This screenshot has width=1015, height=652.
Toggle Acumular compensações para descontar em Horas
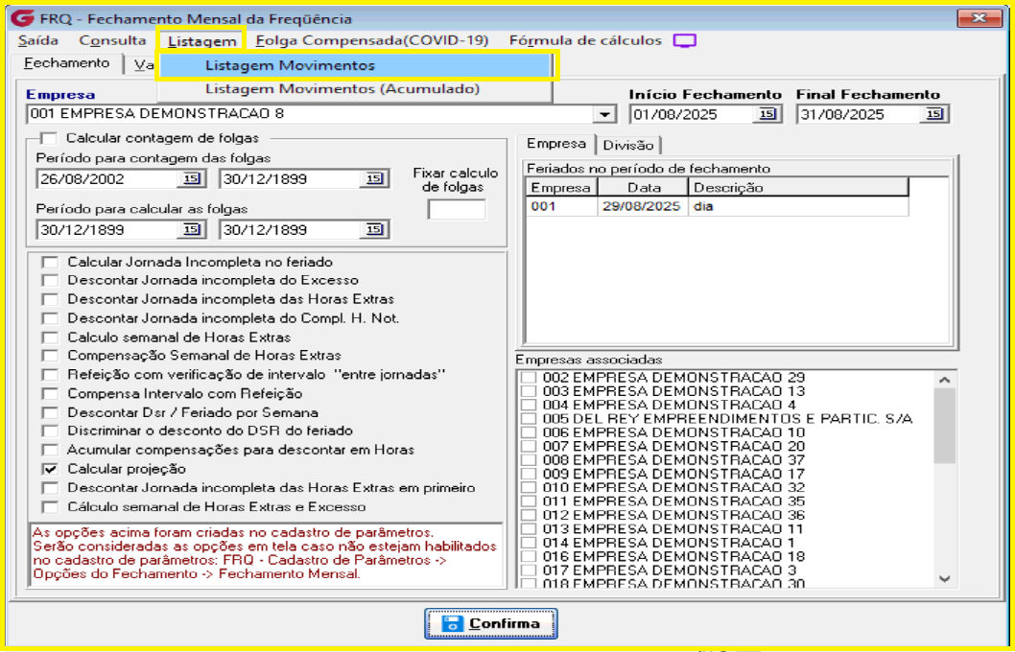pos(50,450)
